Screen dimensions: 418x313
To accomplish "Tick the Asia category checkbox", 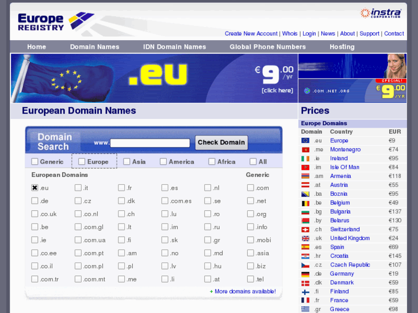I will coord(126,162).
